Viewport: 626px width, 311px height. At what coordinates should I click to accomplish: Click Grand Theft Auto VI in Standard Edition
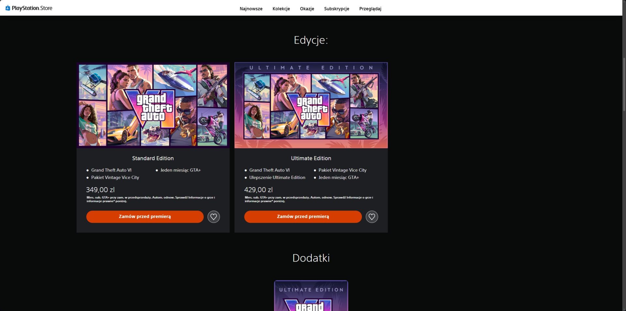tap(111, 170)
